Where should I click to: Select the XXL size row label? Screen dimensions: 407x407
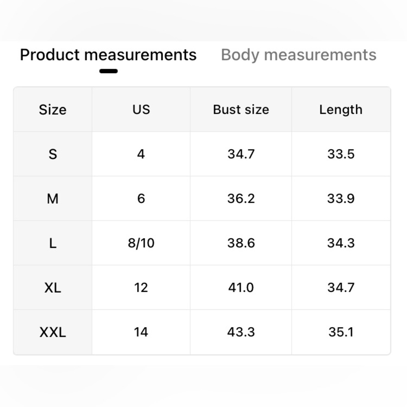[53, 332]
